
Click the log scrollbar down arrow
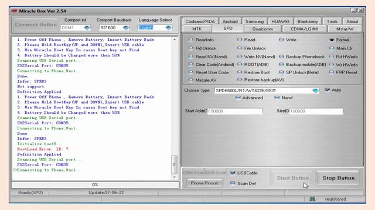click(175, 177)
